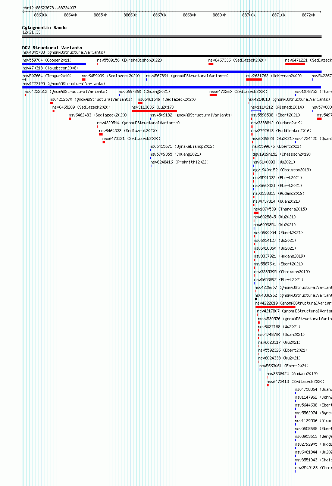Open nsv1078752 variant label
332x486 pixels.
313,91
